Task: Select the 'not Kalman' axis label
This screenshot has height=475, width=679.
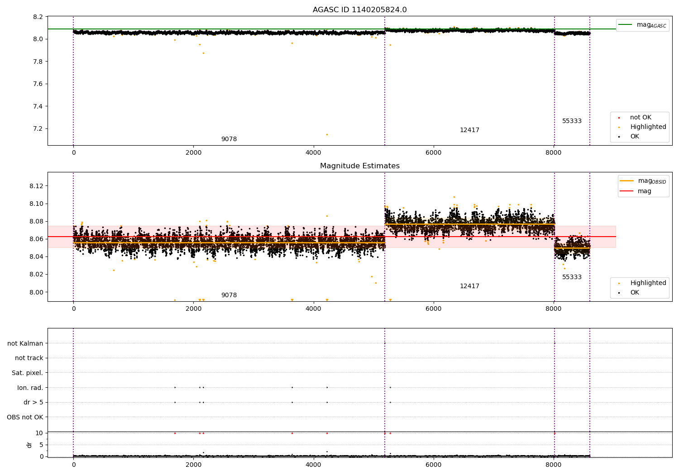Action: (25, 344)
